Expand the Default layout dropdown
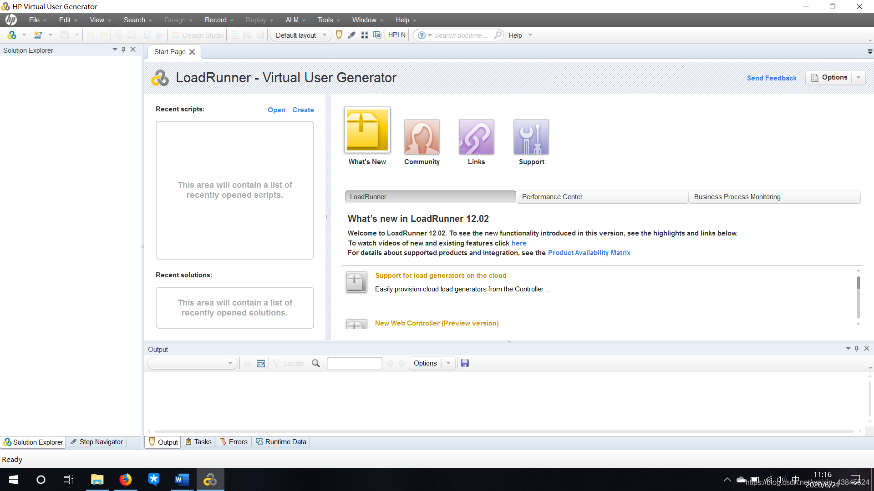 (325, 35)
